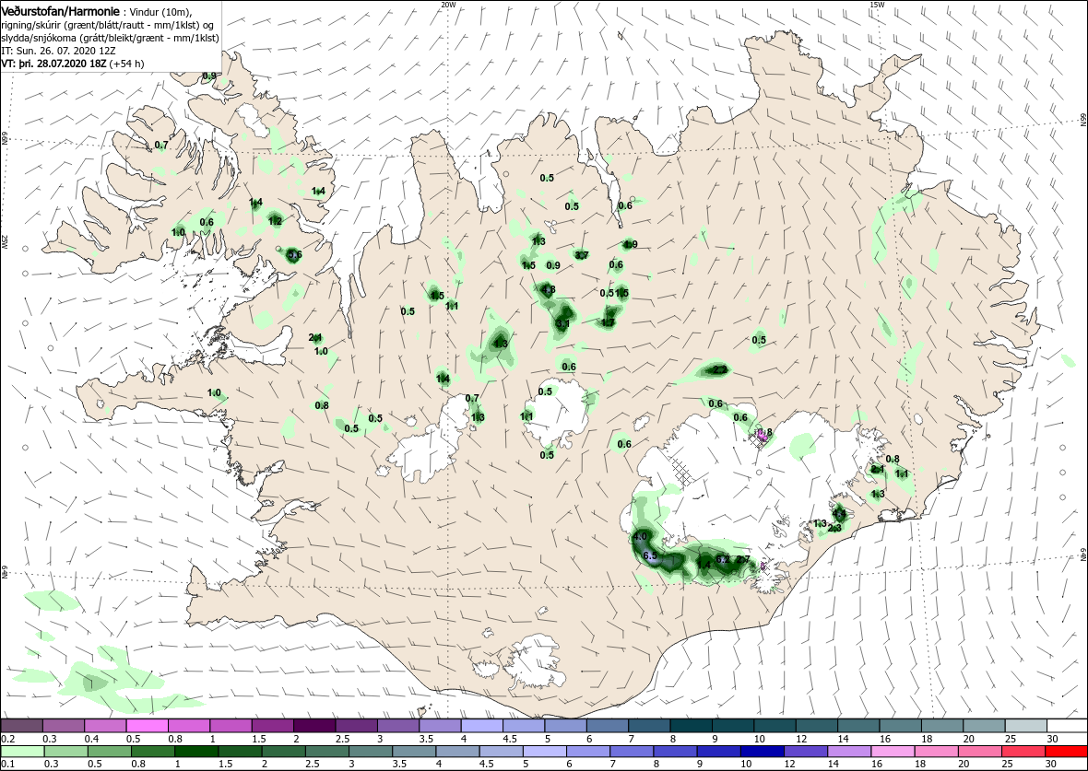Click the 2.3 value near the southeast coast
Screen dimensions: 1088x771
[834, 529]
